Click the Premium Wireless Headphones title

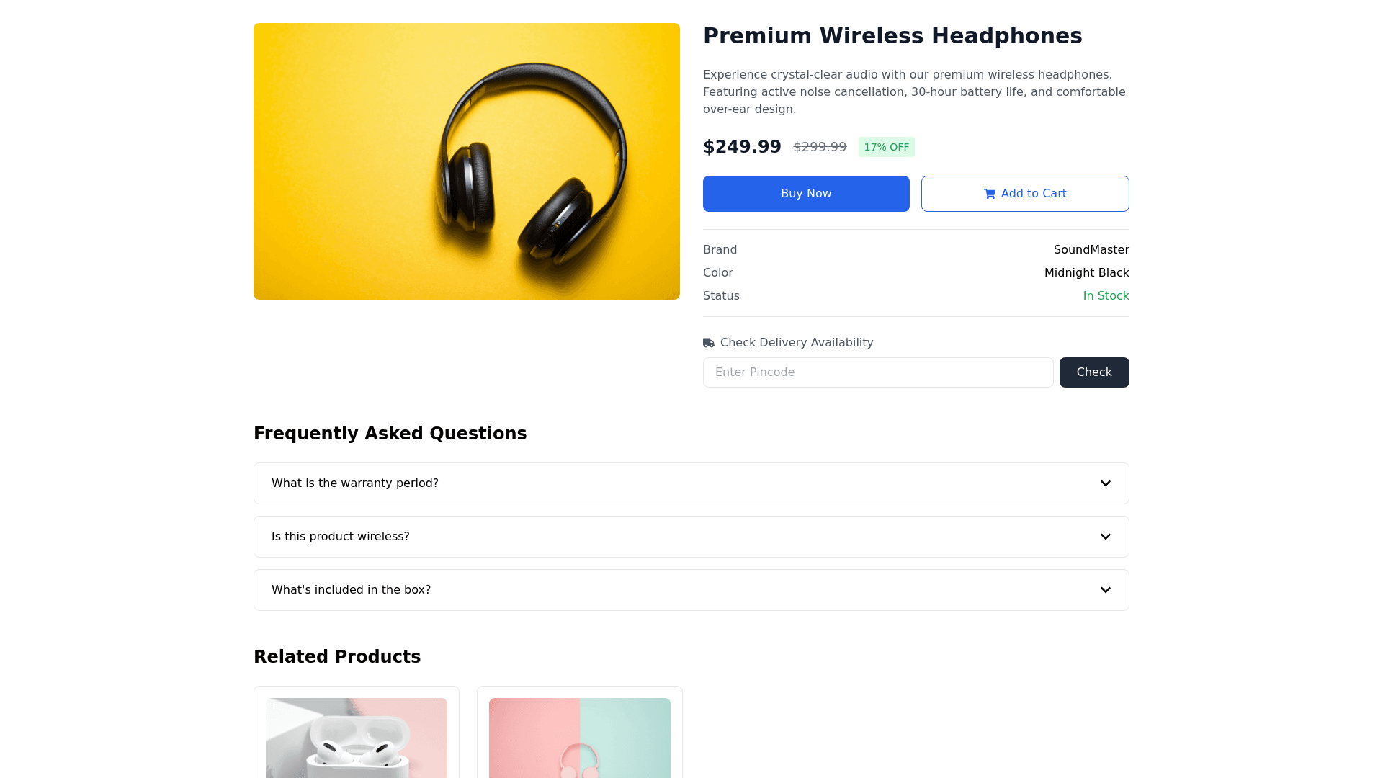892,36
